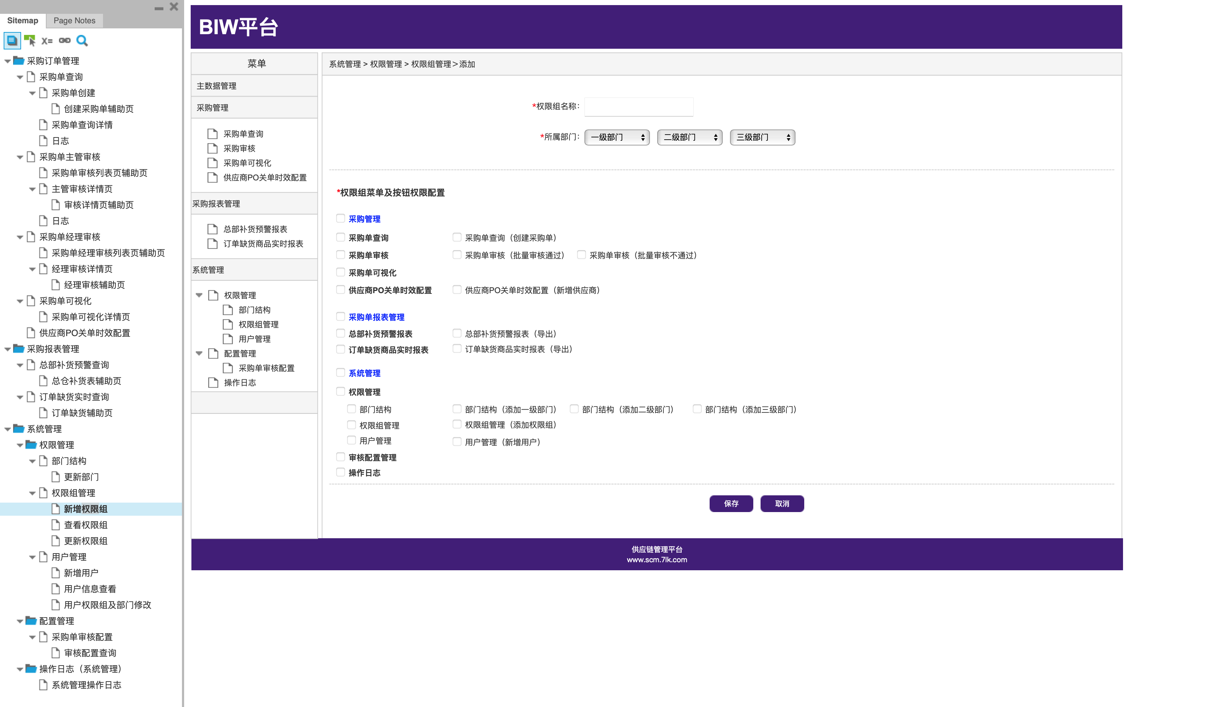The image size is (1222, 707).
Task: Select 更新权限组 in the sitemap
Action: click(86, 541)
